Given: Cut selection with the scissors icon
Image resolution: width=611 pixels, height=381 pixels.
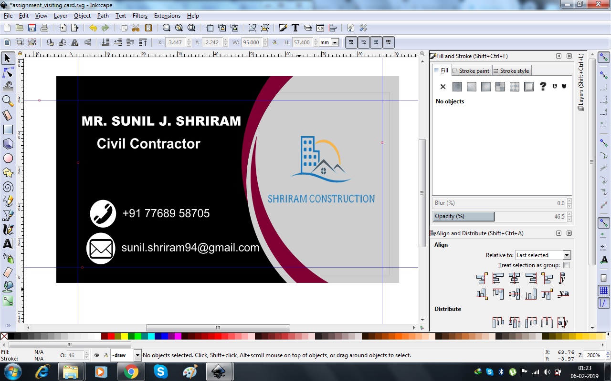Looking at the screenshot, I should 136,28.
